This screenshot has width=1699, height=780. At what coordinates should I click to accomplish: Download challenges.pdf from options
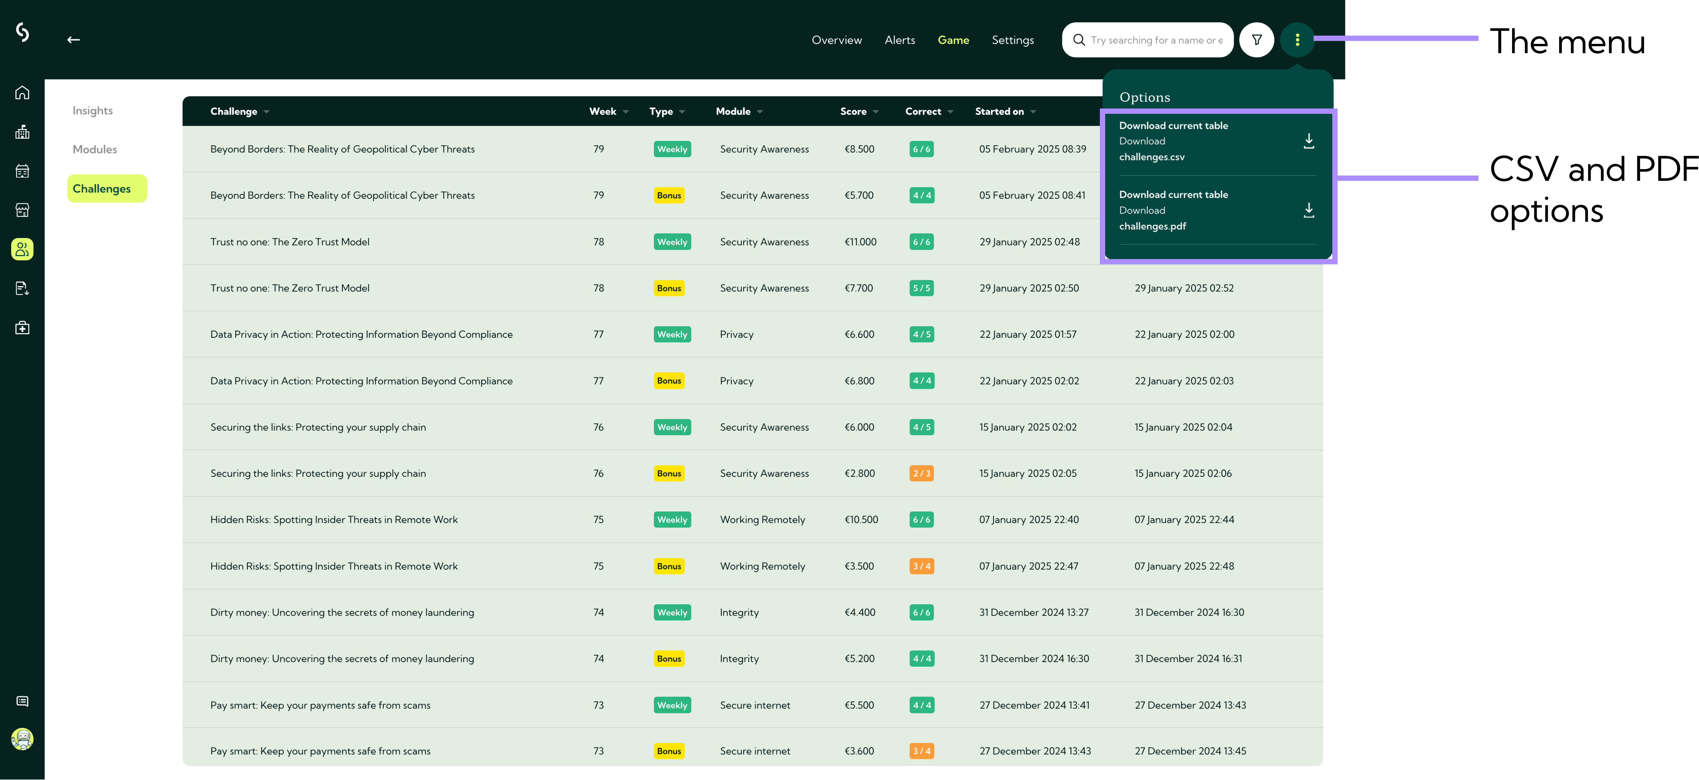[x=1217, y=210]
